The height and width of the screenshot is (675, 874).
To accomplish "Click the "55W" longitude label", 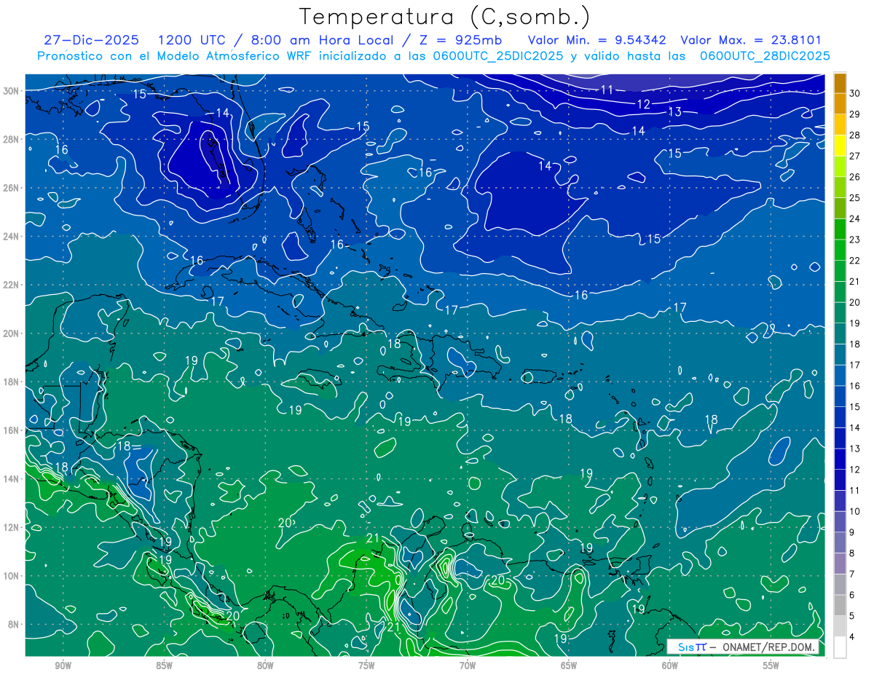I will 771,666.
